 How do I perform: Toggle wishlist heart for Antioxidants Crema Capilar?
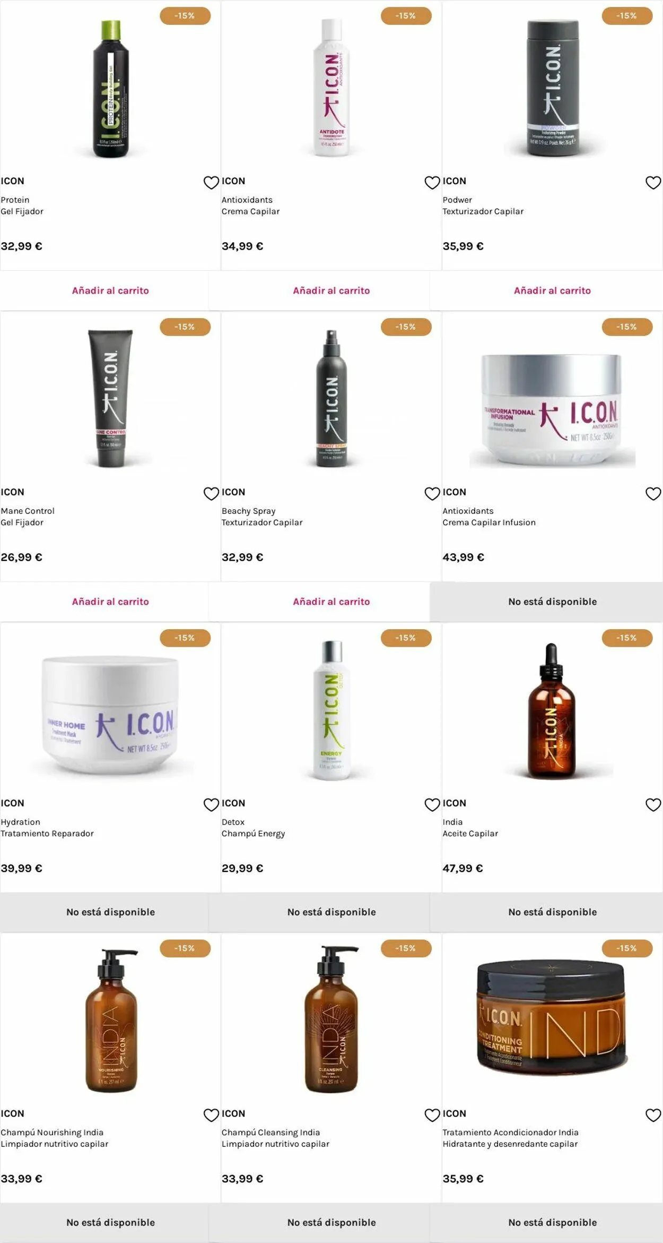pos(432,183)
